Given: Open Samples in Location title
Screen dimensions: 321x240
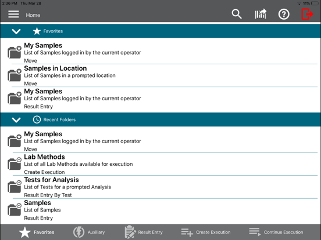Looking at the screenshot, I should click(x=55, y=68).
